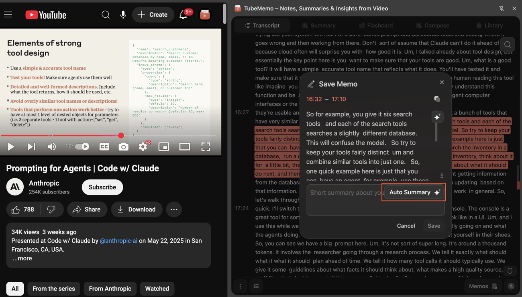Select From Anthropic chip
This screenshot has height=297, width=522.
click(110, 289)
